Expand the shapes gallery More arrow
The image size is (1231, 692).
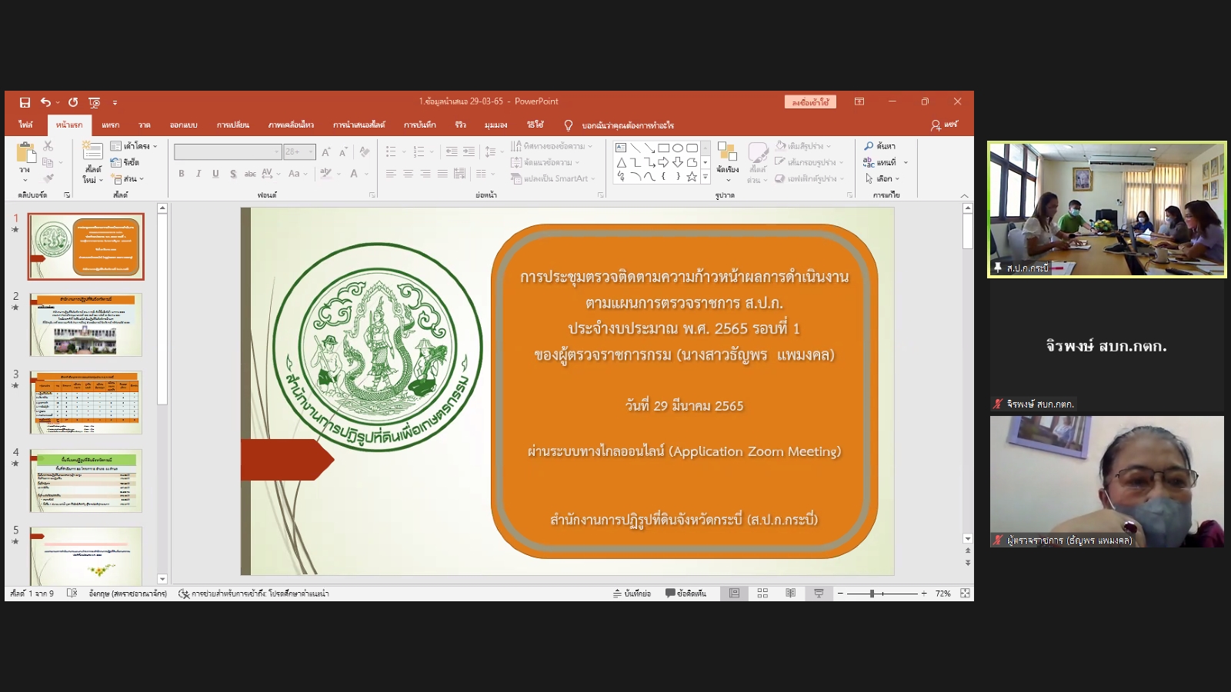(706, 177)
